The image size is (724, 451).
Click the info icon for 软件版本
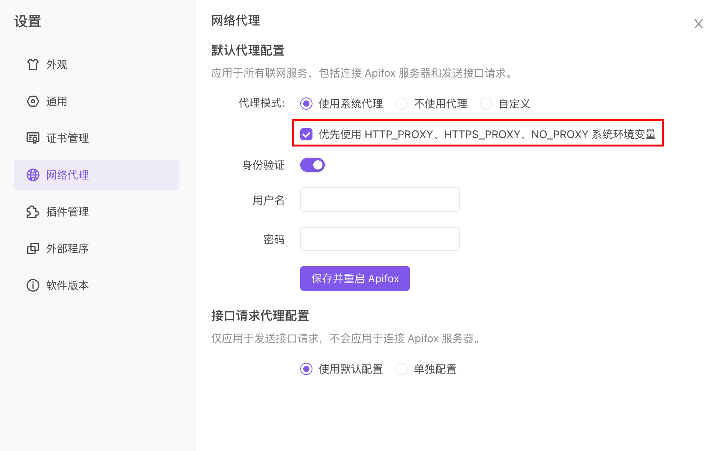(33, 285)
